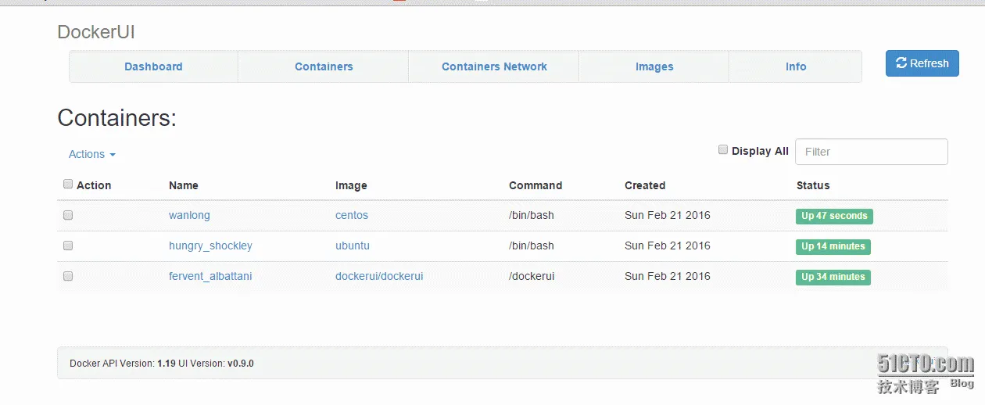Tick the fervent_albattani container checkbox
Viewport: 985px width, 405px height.
pos(68,276)
